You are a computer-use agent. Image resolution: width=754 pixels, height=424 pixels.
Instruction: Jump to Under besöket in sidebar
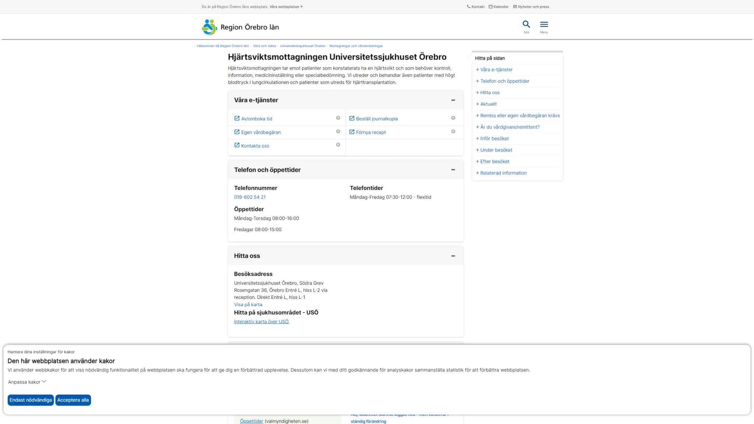tap(496, 150)
